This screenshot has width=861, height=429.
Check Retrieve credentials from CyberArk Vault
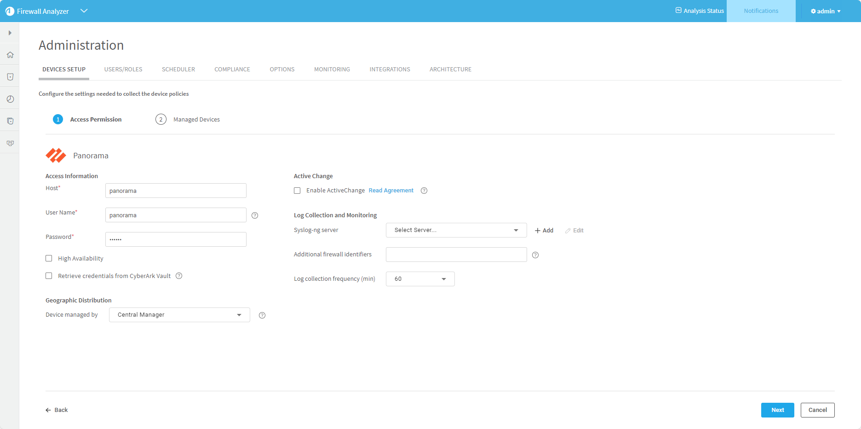49,276
